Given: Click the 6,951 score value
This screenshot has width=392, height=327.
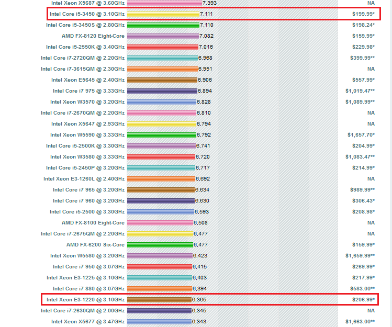Looking at the screenshot, I should pos(205,69).
